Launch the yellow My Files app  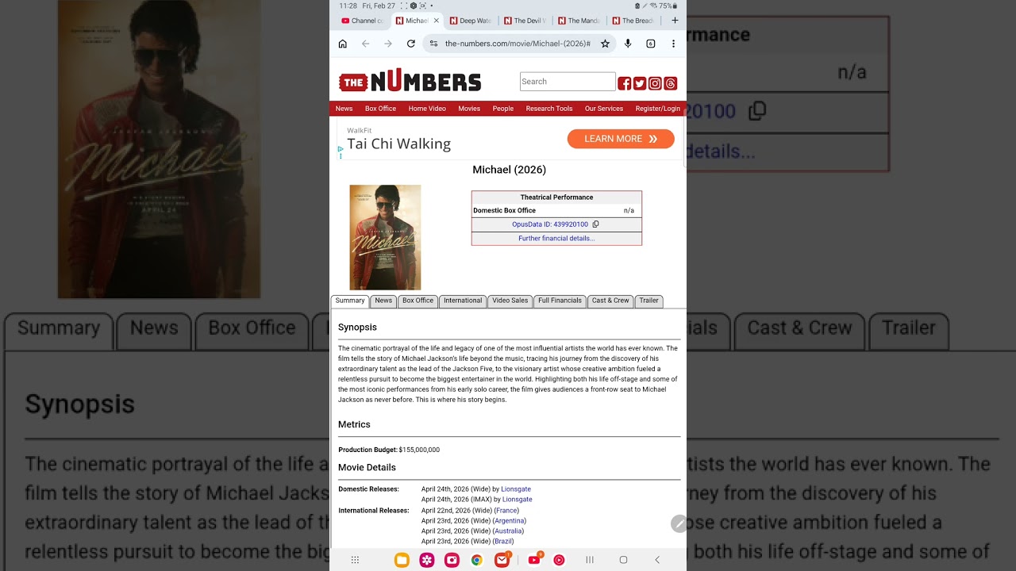coord(402,560)
